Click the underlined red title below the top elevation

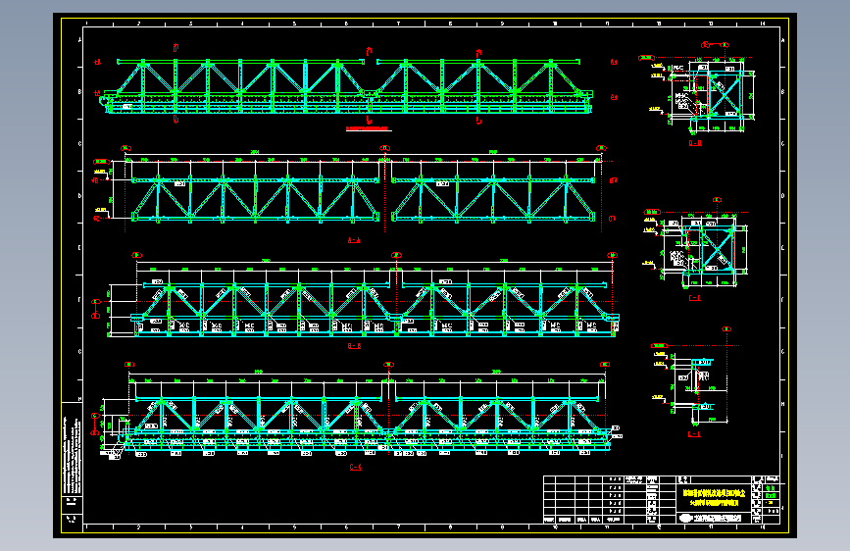(369, 129)
